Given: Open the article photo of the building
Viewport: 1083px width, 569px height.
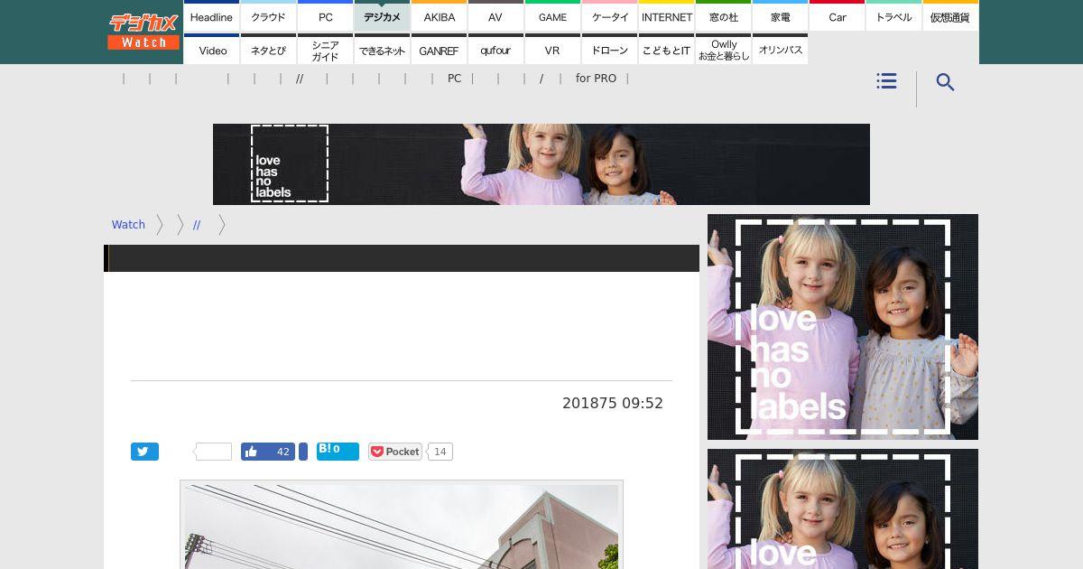Looking at the screenshot, I should click(402, 525).
